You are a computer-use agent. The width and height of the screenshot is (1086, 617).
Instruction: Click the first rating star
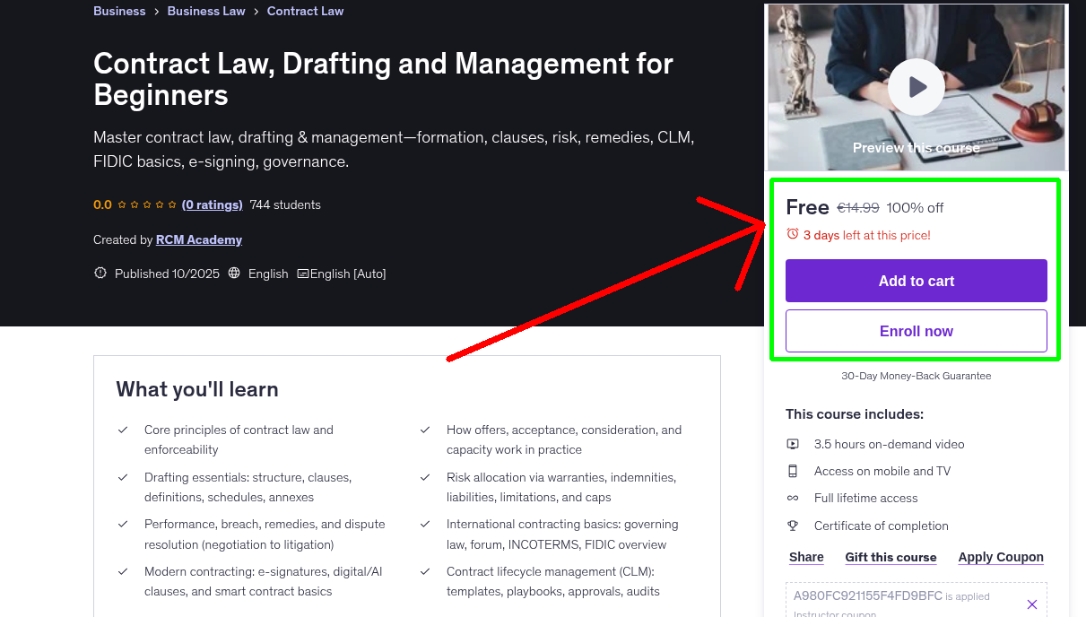click(121, 204)
